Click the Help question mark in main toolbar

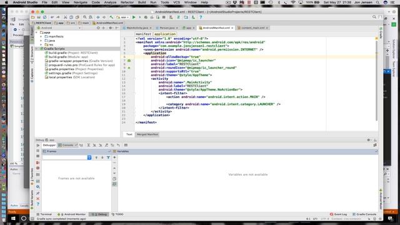pos(201,17)
